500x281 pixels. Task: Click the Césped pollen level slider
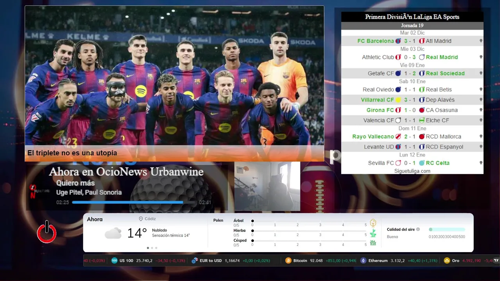[x=309, y=240]
